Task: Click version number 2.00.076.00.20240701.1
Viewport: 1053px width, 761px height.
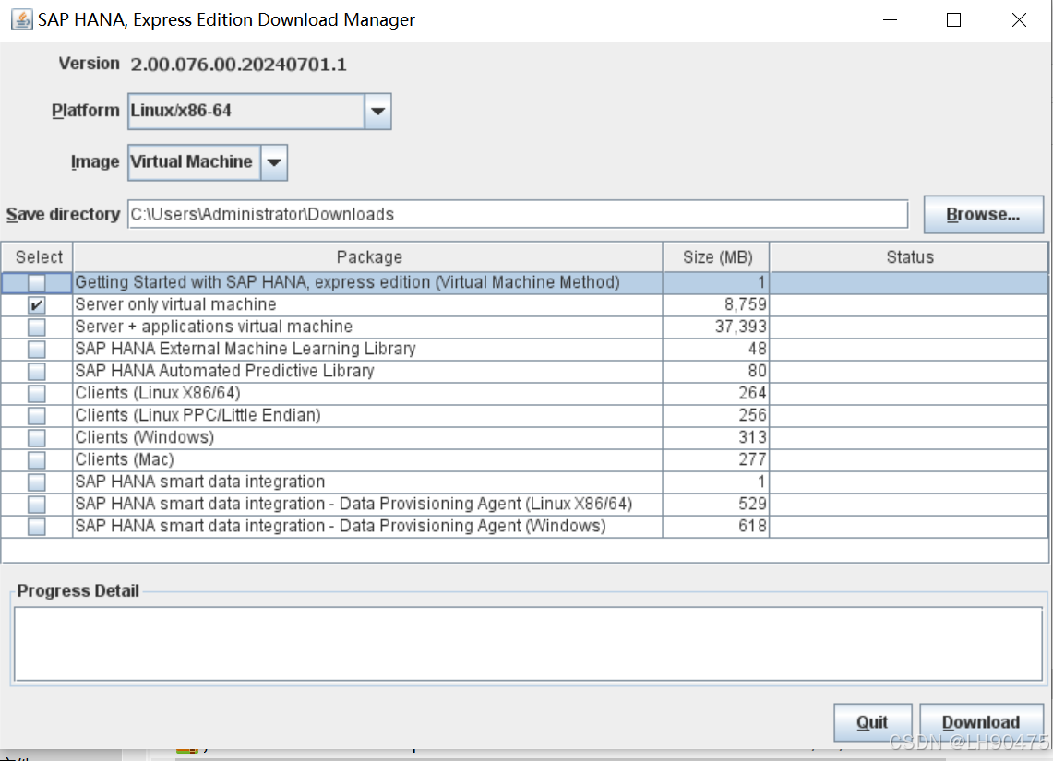Action: (238, 65)
